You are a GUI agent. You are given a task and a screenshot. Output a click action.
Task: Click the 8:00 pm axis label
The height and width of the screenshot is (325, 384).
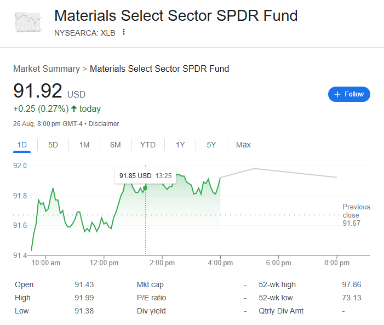pos(337,263)
